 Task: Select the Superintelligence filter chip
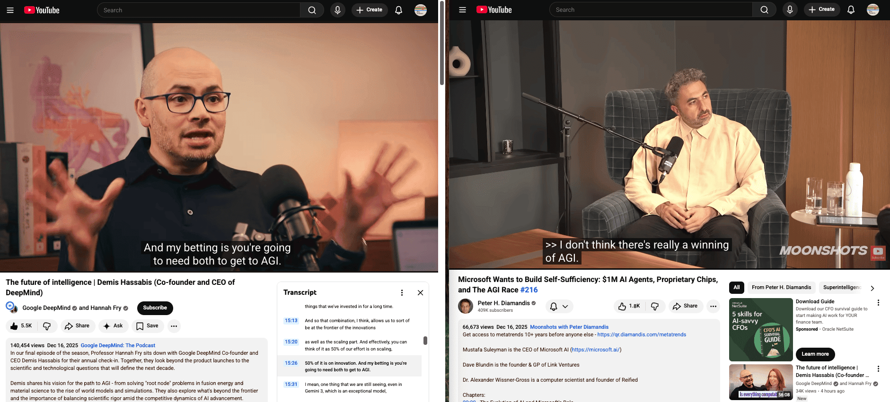coord(842,287)
